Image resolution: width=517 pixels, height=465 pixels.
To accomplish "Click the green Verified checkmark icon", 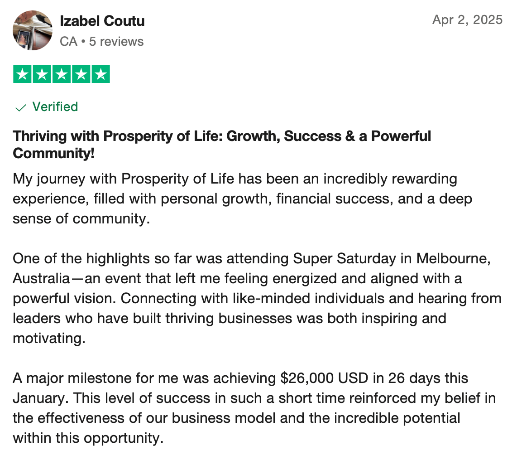I will coord(20,107).
